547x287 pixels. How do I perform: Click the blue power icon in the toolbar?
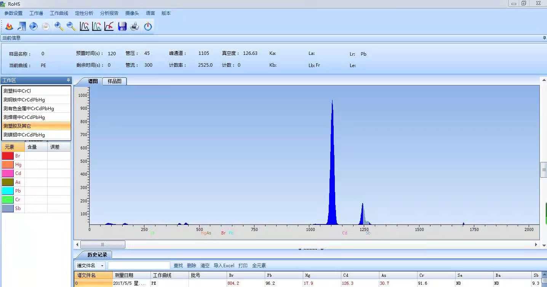pyautogui.click(x=148, y=26)
